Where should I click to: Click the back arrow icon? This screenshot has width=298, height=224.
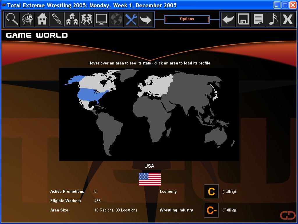(228, 20)
